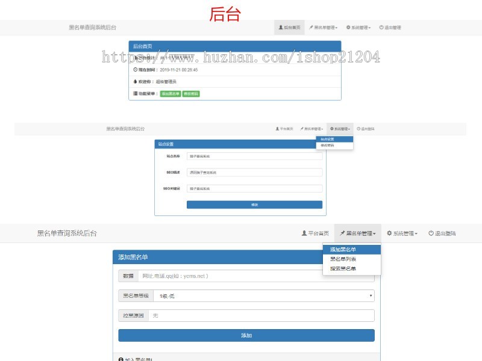Click user icon of 平台首页 above 添加黑名单 form
482x361 pixels.
tap(304, 233)
